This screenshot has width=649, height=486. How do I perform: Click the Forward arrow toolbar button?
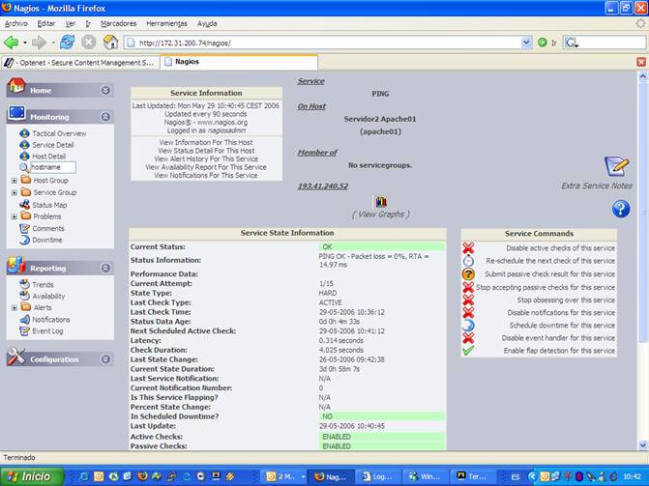(40, 43)
